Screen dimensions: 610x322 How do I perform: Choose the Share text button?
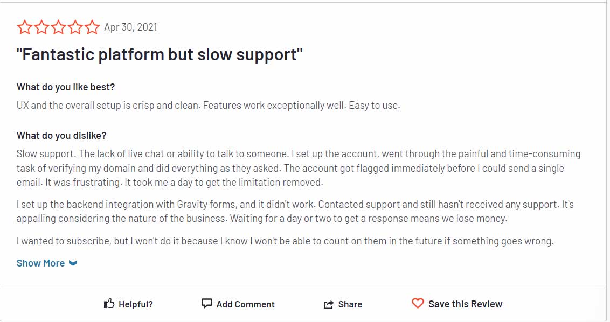coord(350,305)
